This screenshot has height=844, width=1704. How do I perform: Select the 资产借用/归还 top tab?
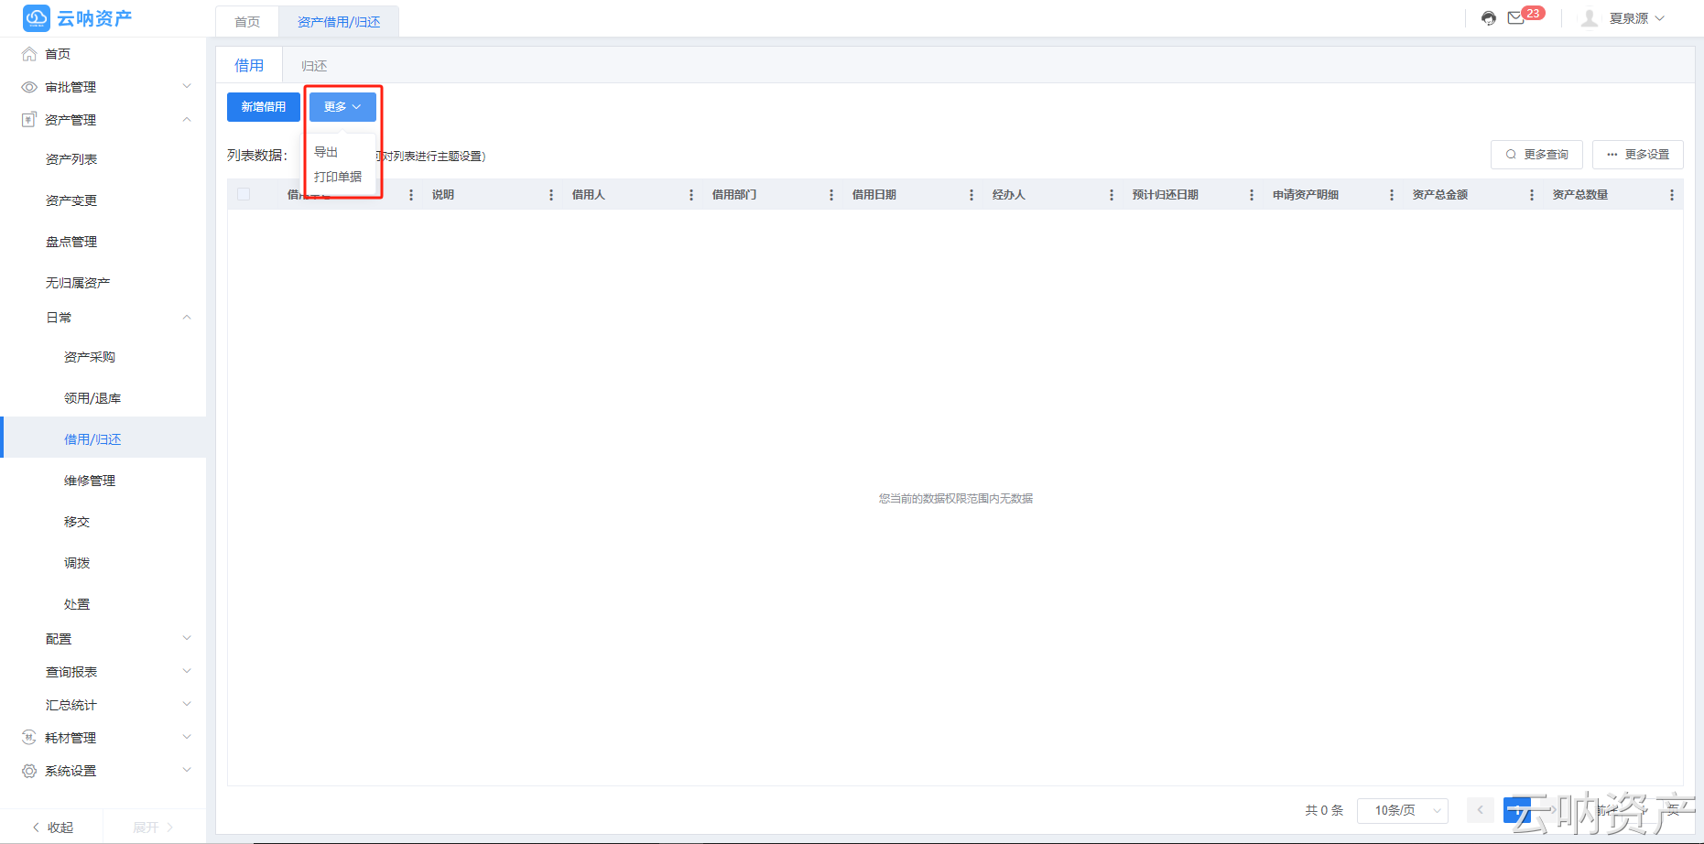coord(339,22)
